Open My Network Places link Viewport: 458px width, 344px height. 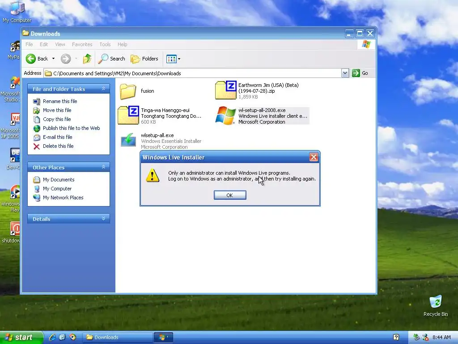click(x=63, y=198)
